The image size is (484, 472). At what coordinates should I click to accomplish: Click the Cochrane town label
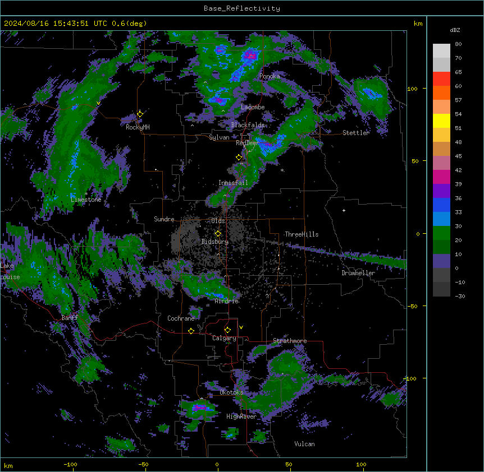[x=181, y=318]
